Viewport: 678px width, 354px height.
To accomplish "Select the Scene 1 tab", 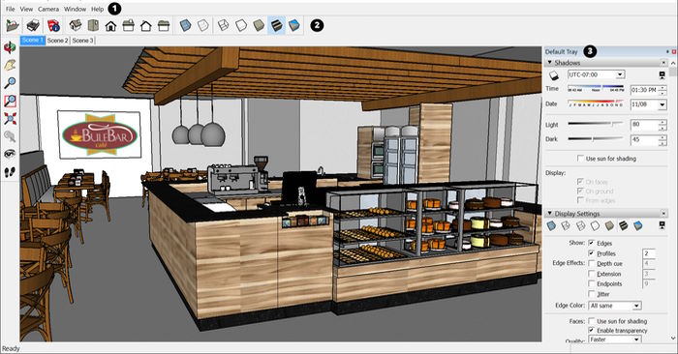I will tap(33, 41).
